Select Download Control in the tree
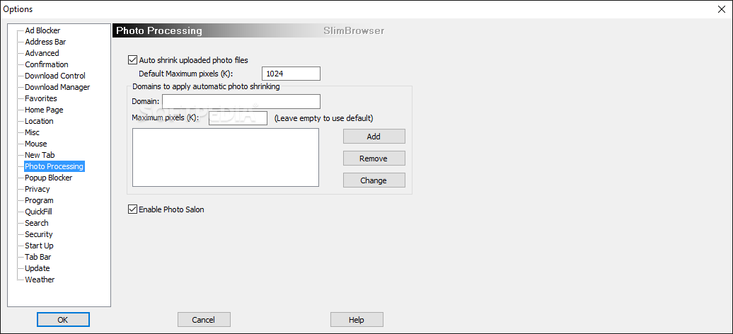Viewport: 733px width, 334px height. 55,76
